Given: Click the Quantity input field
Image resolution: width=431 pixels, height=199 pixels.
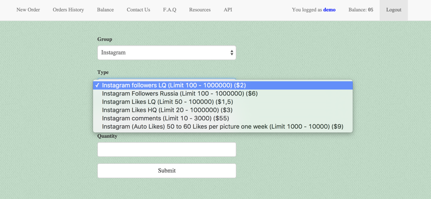Looking at the screenshot, I should (x=167, y=149).
